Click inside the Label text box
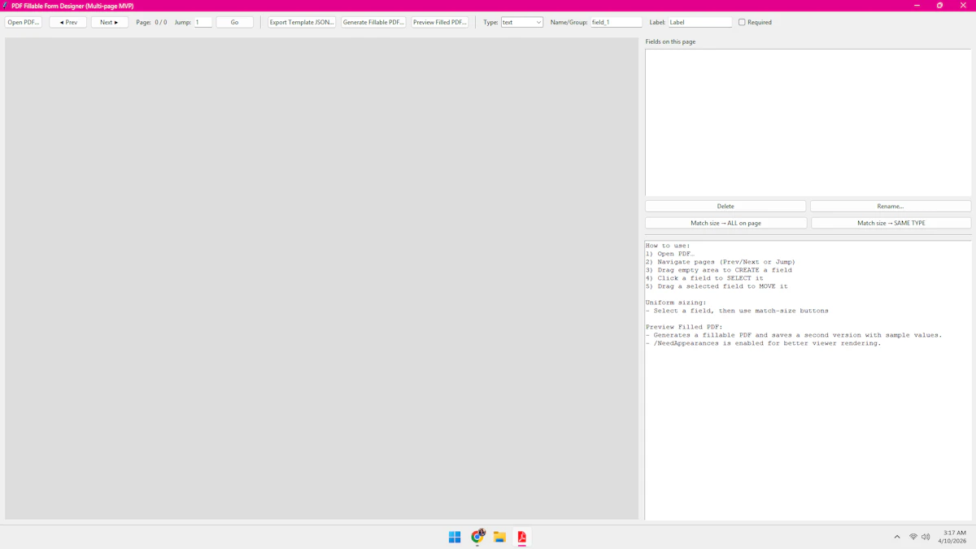 tap(700, 22)
